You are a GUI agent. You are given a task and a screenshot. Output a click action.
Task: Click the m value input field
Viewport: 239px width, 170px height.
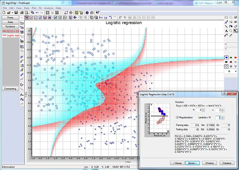tap(199, 110)
